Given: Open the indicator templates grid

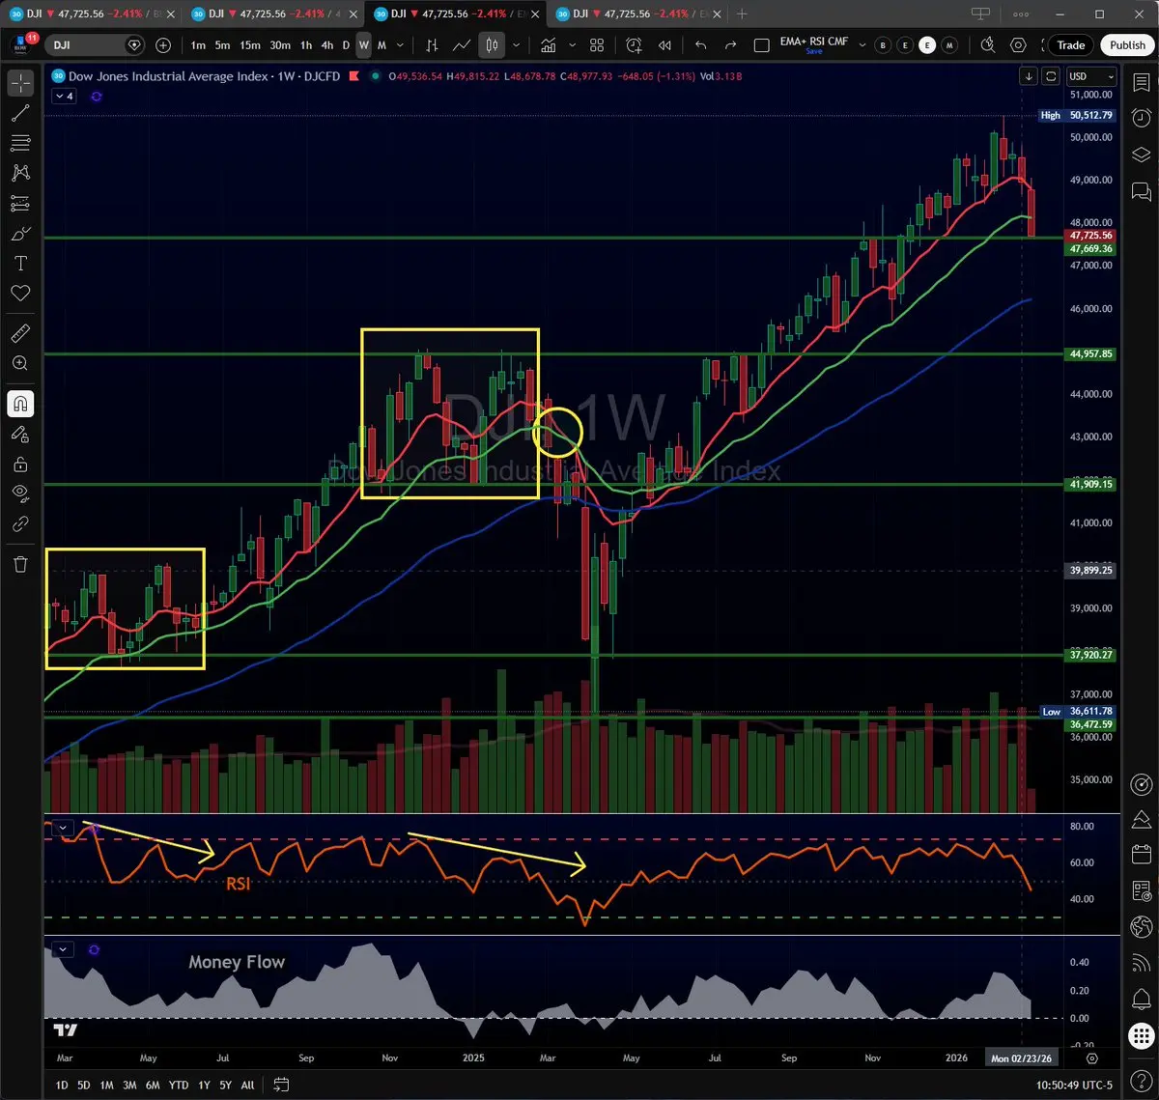Looking at the screenshot, I should pyautogui.click(x=597, y=45).
